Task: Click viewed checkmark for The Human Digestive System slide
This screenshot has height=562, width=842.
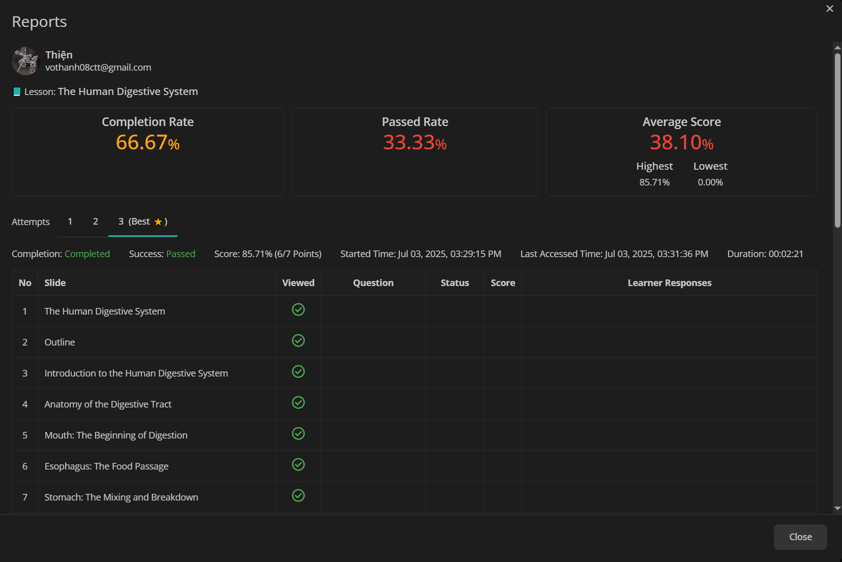Action: 298,309
